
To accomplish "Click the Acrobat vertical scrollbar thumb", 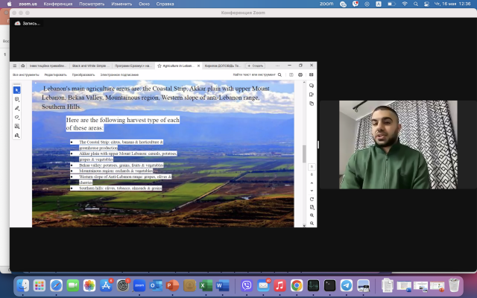I will [304, 154].
